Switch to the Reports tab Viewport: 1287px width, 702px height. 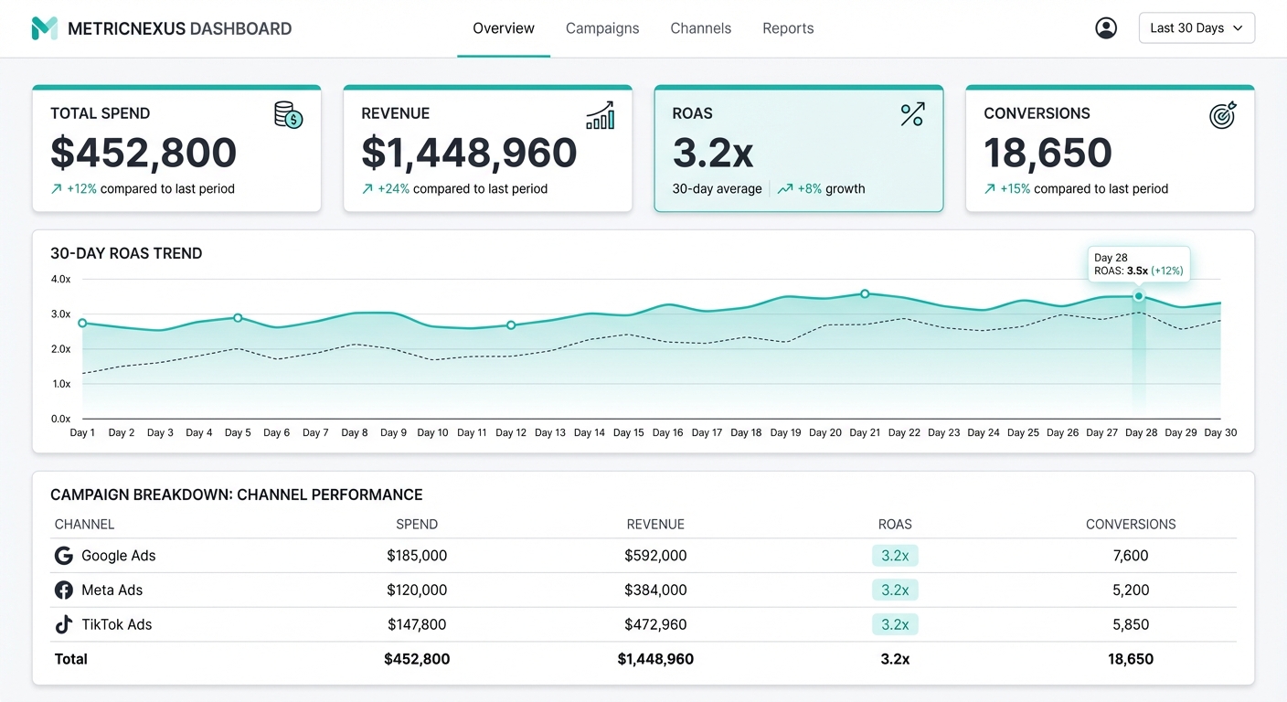click(787, 28)
